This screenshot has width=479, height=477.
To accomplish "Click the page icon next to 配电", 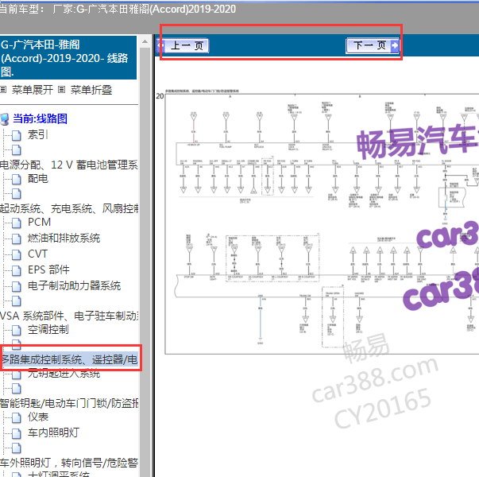I will (17, 179).
